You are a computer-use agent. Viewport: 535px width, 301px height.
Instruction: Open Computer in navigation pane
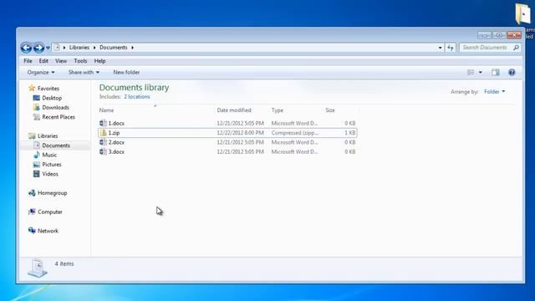[x=50, y=212]
